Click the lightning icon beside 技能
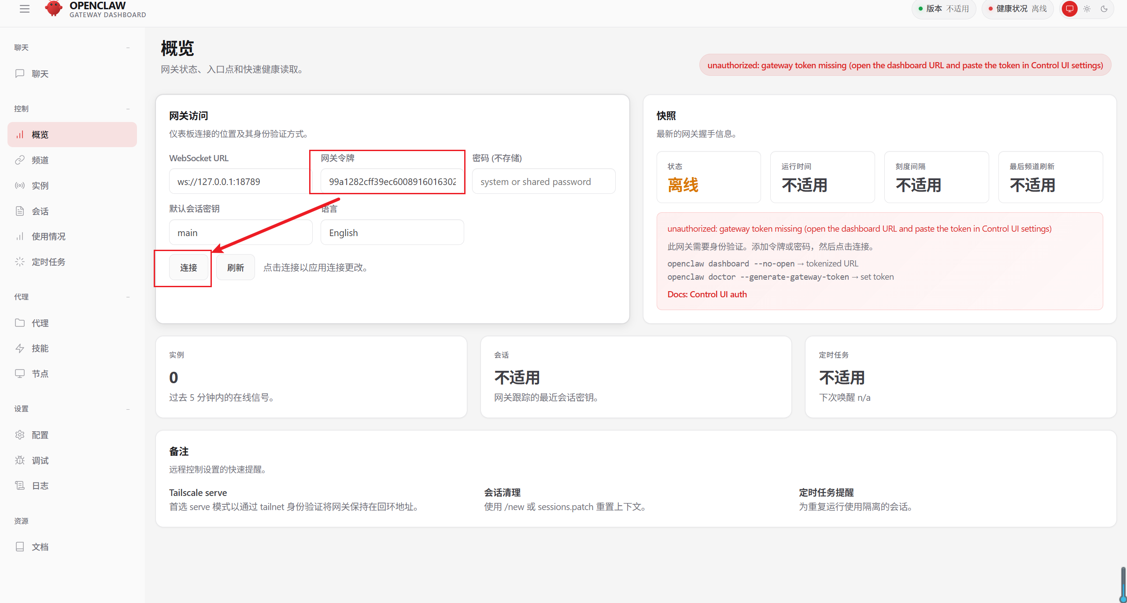The height and width of the screenshot is (603, 1127). [x=20, y=348]
